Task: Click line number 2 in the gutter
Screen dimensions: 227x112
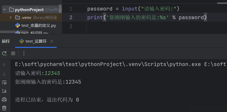Action: tap(71, 18)
